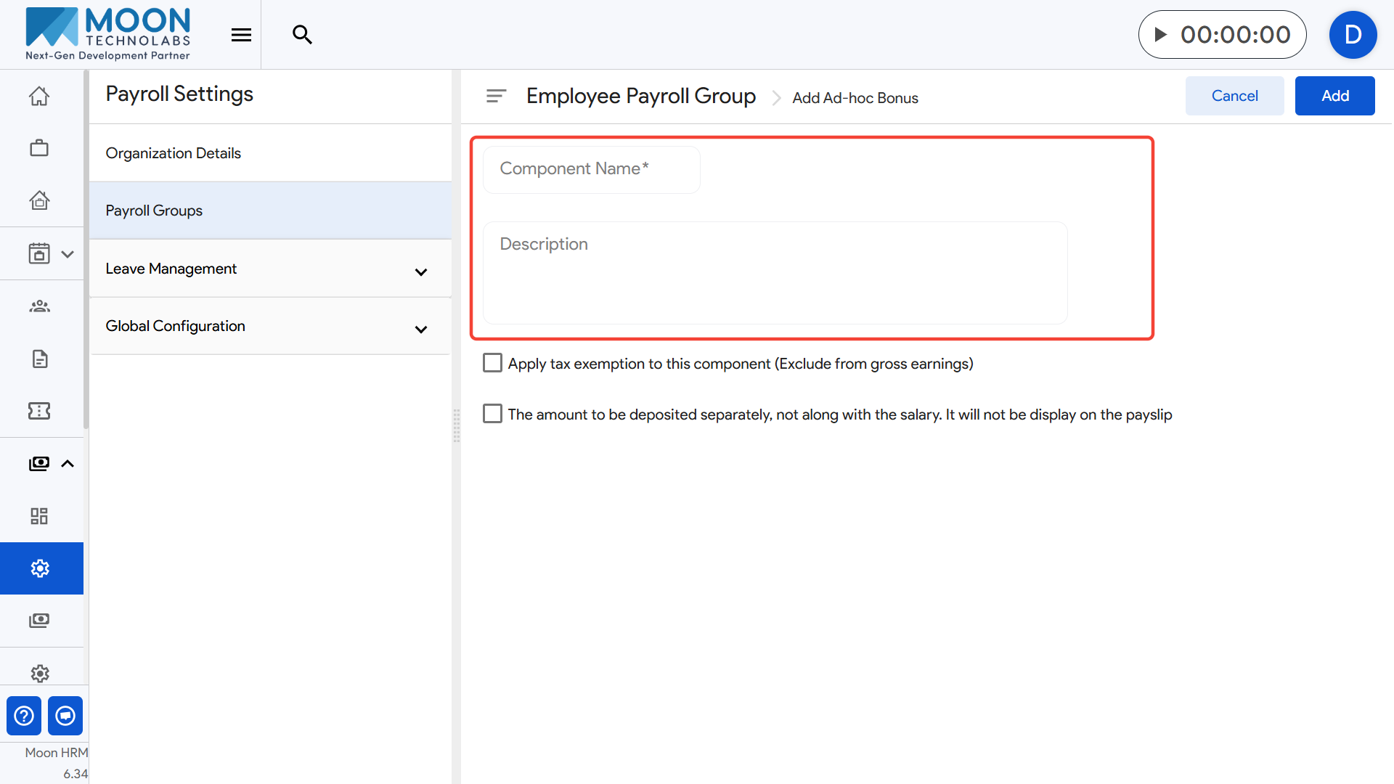1394x784 pixels.
Task: Click the Cancel button
Action: pos(1234,96)
